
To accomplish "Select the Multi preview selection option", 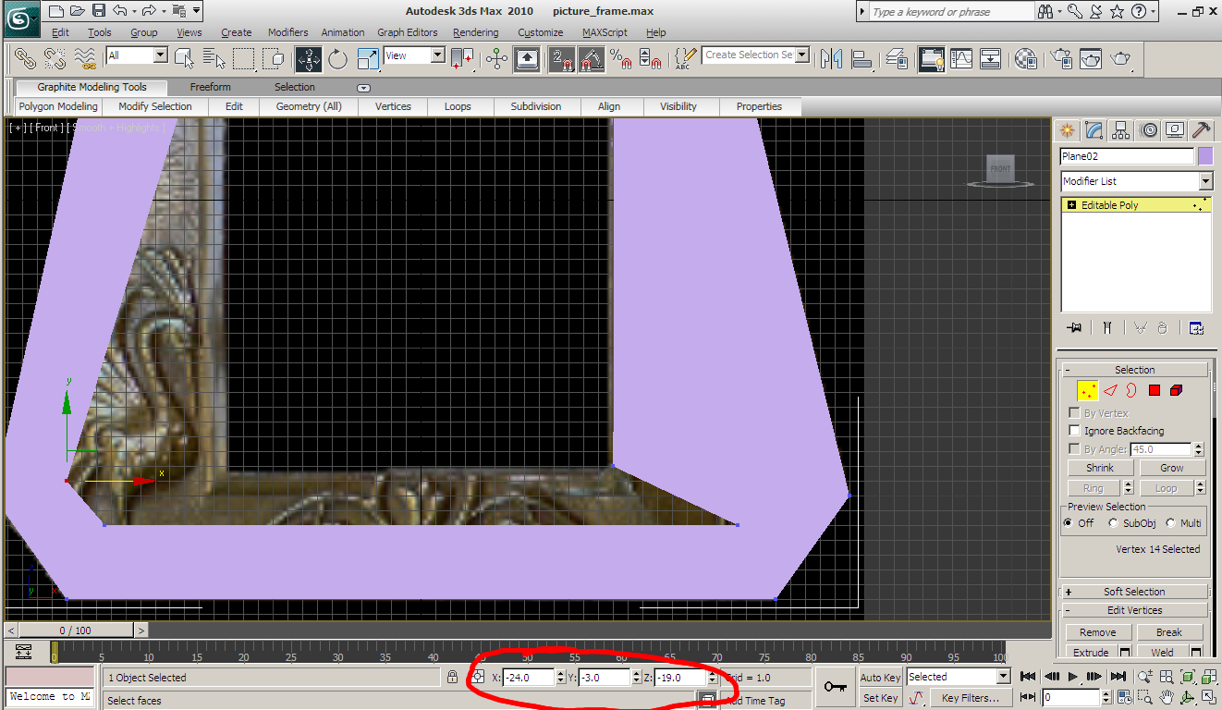I will pyautogui.click(x=1170, y=523).
